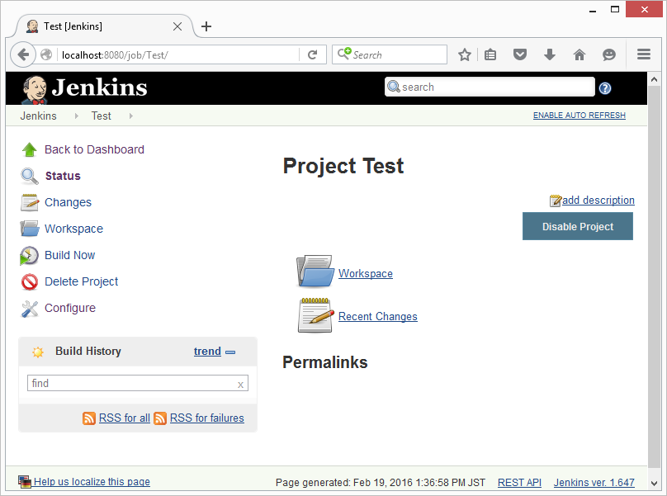Bookmark this page with the star icon
The width and height of the screenshot is (667, 496).
point(465,54)
